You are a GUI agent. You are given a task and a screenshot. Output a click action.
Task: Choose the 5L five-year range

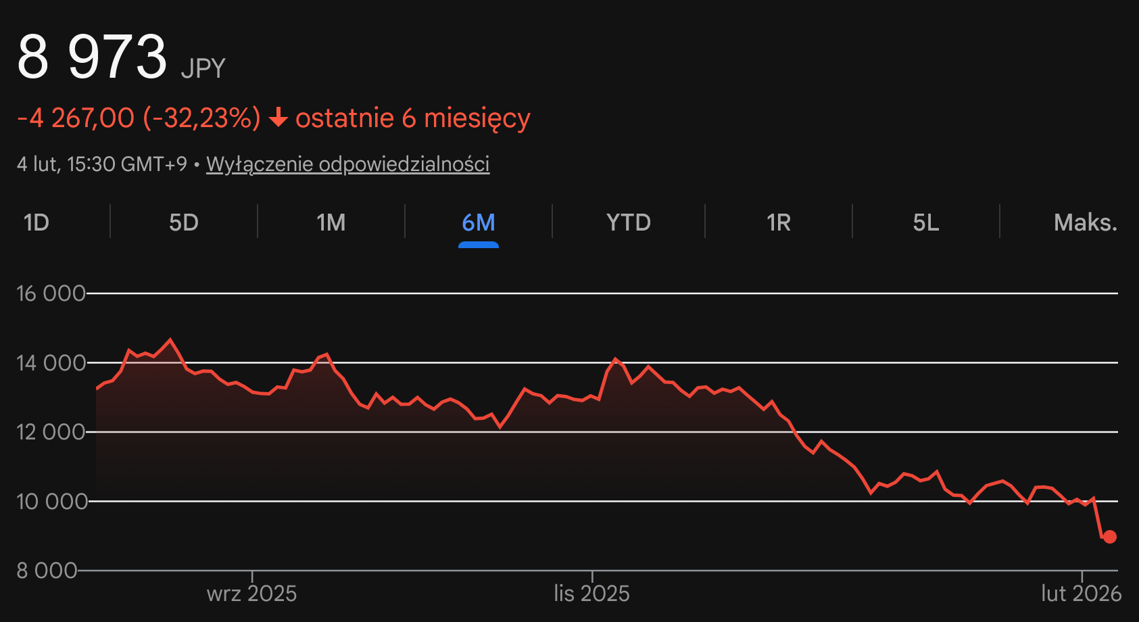[x=925, y=222]
